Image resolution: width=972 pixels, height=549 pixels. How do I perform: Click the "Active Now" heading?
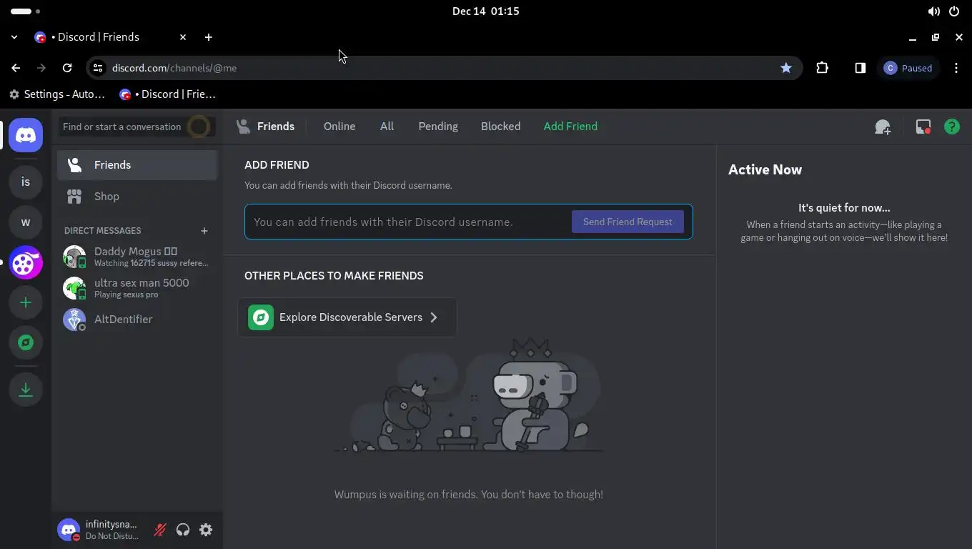(765, 170)
